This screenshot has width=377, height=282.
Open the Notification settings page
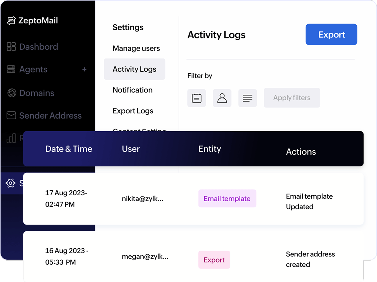133,90
